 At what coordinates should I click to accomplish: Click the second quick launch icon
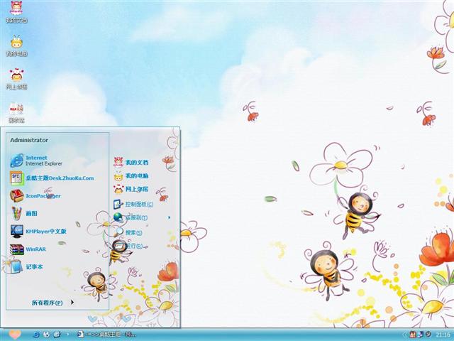point(46,335)
